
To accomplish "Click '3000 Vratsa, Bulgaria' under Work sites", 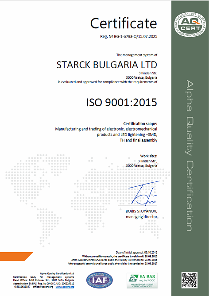I will pos(142,165).
